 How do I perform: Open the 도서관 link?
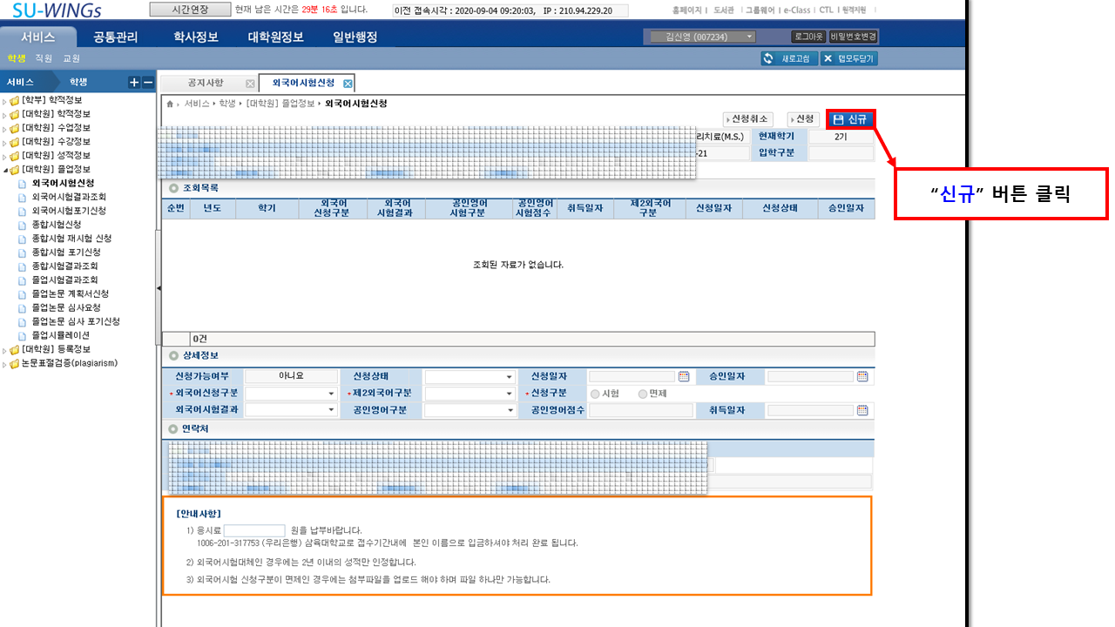723,10
